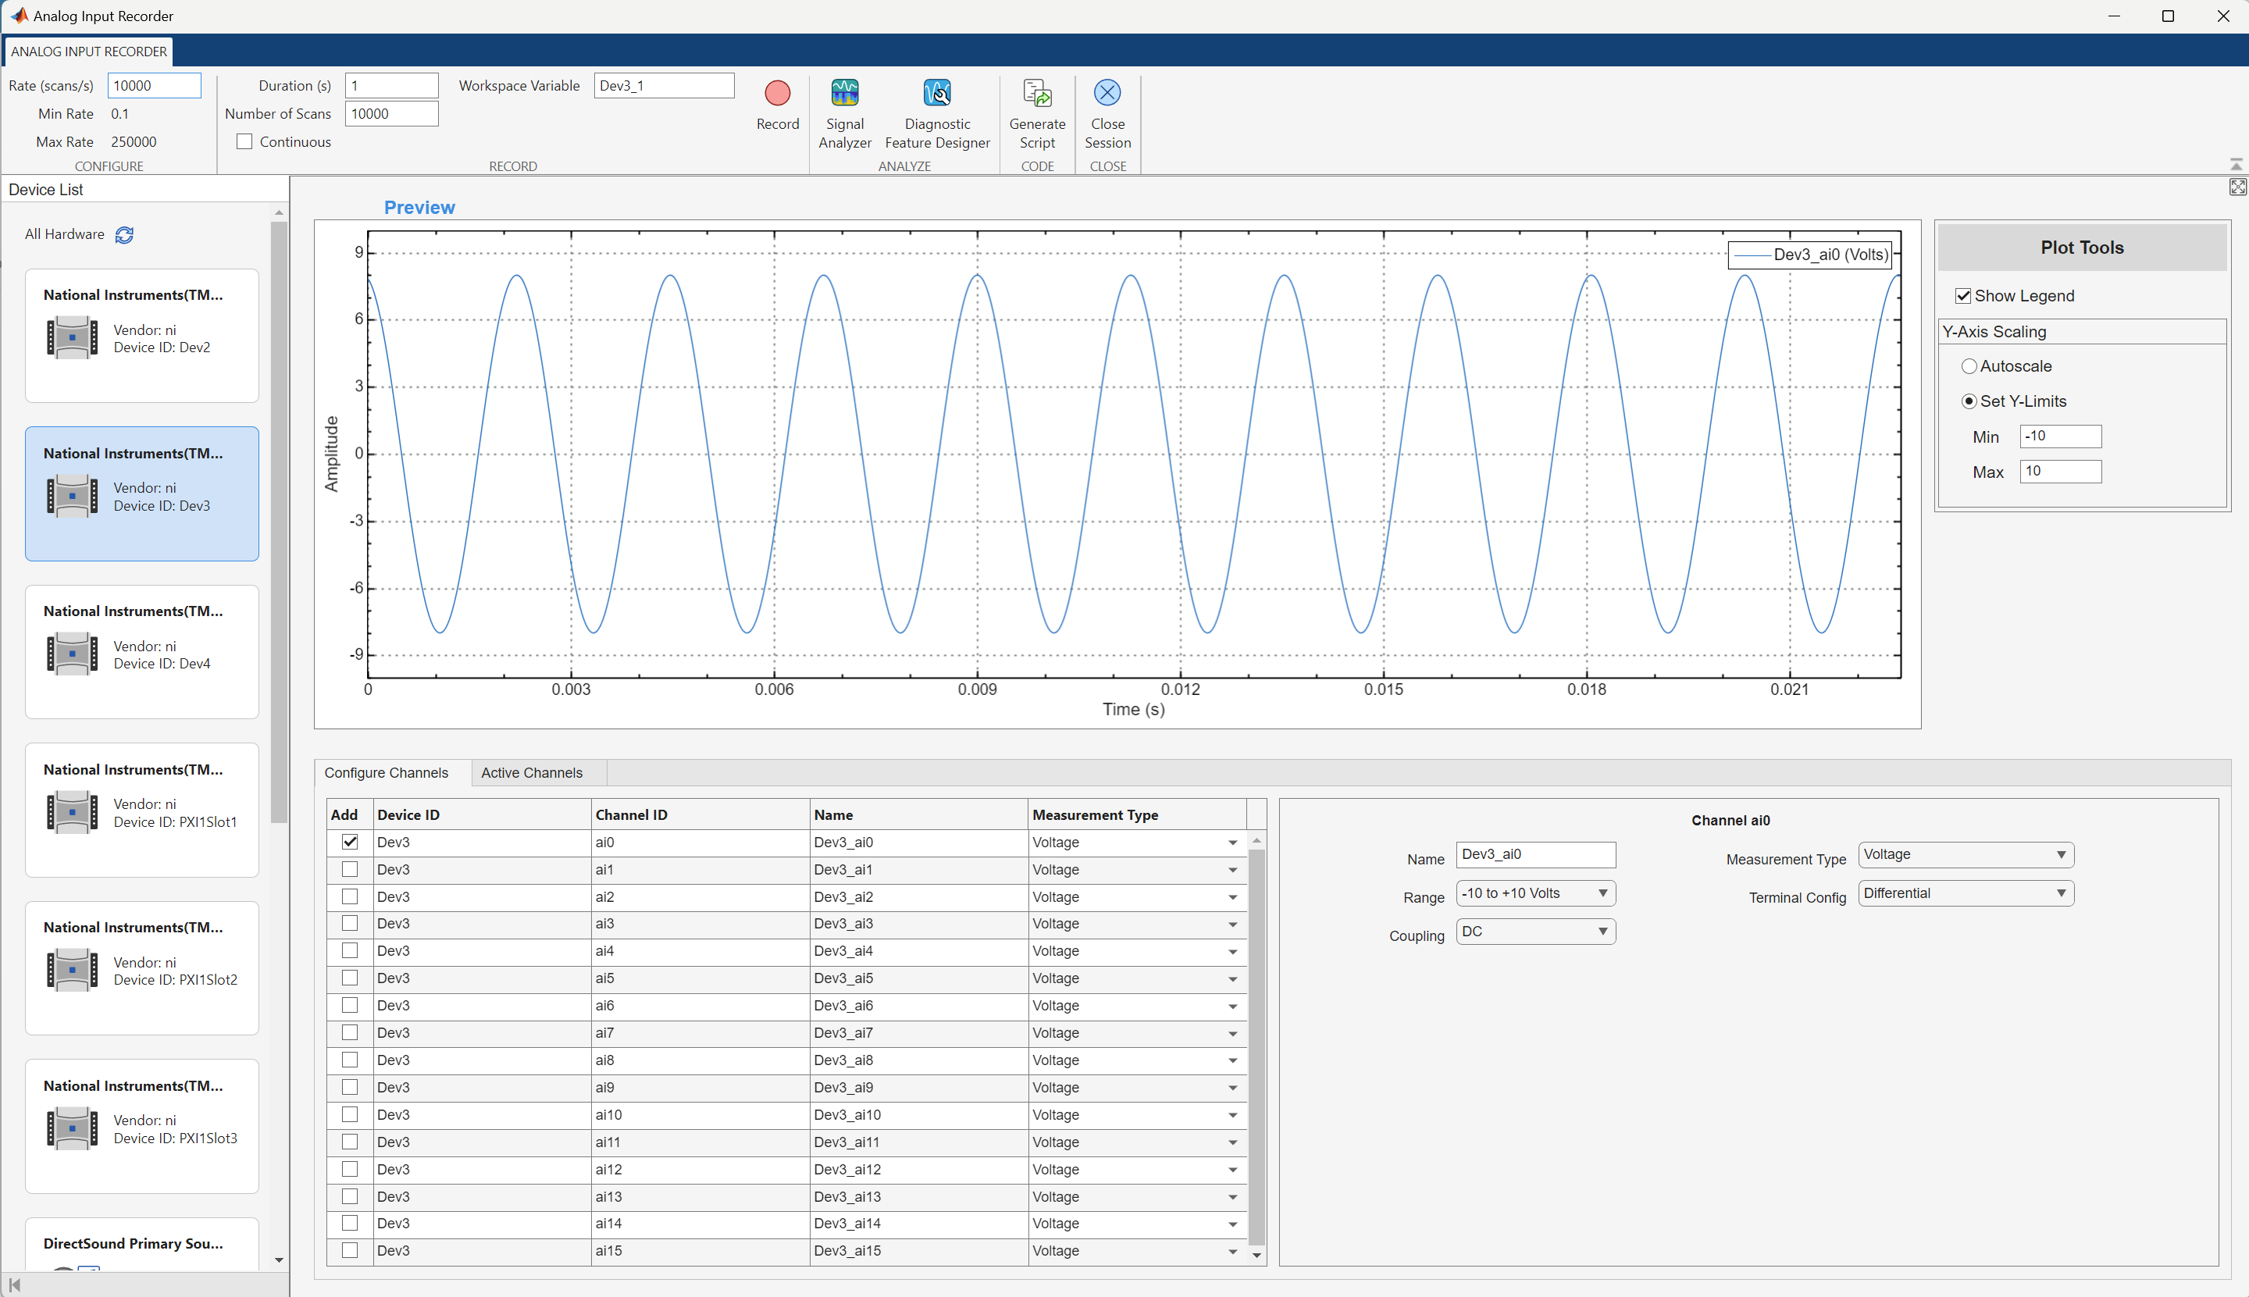Viewport: 2249px width, 1297px height.
Task: Click the Workspace Variable input field
Action: point(661,85)
